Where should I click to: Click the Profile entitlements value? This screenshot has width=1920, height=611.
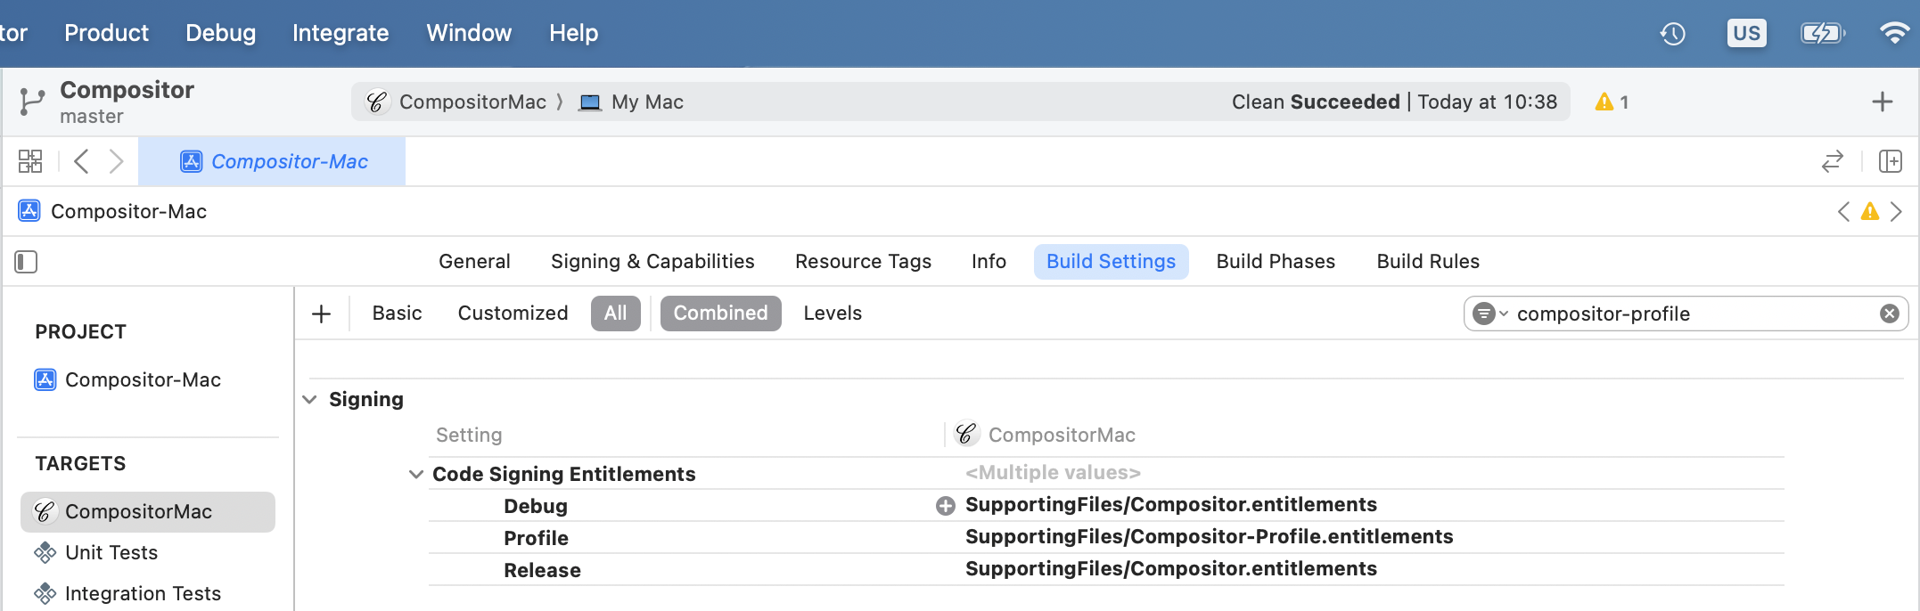coord(1209,537)
